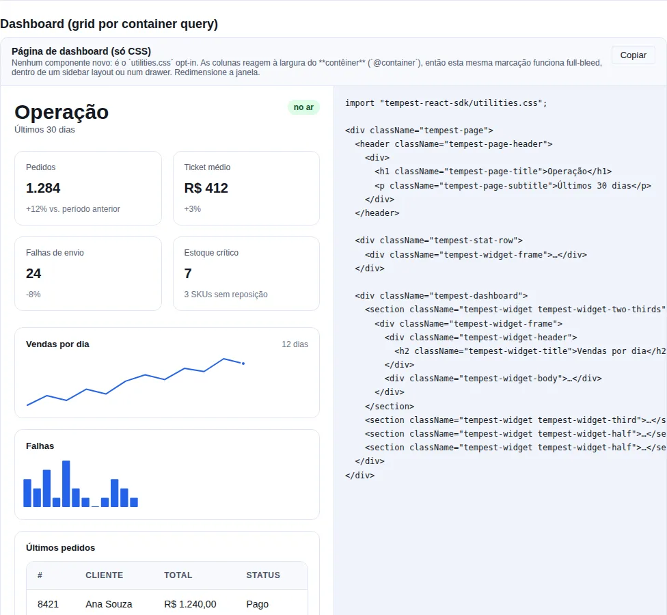667x615 pixels.
Task: Click the tempest-widget-third section line
Action: pos(515,420)
